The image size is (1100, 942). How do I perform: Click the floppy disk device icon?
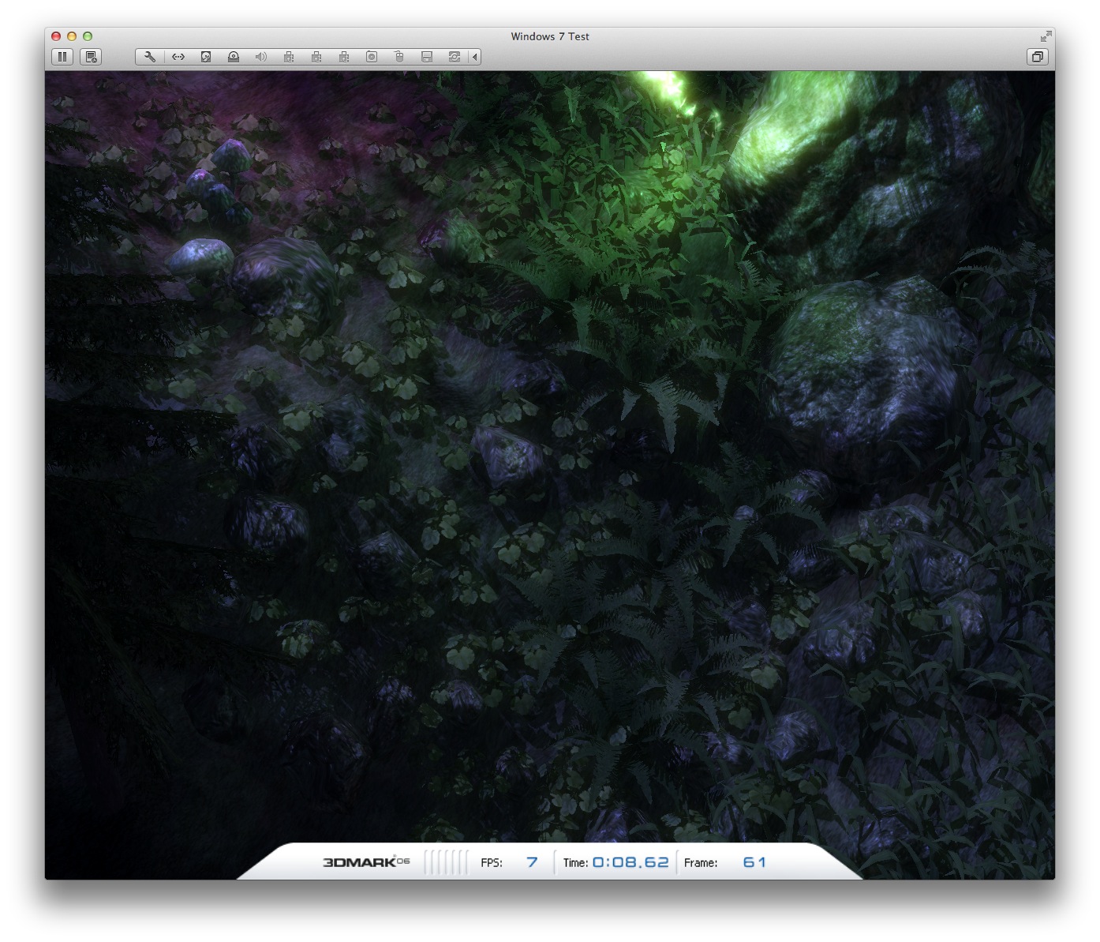point(427,57)
